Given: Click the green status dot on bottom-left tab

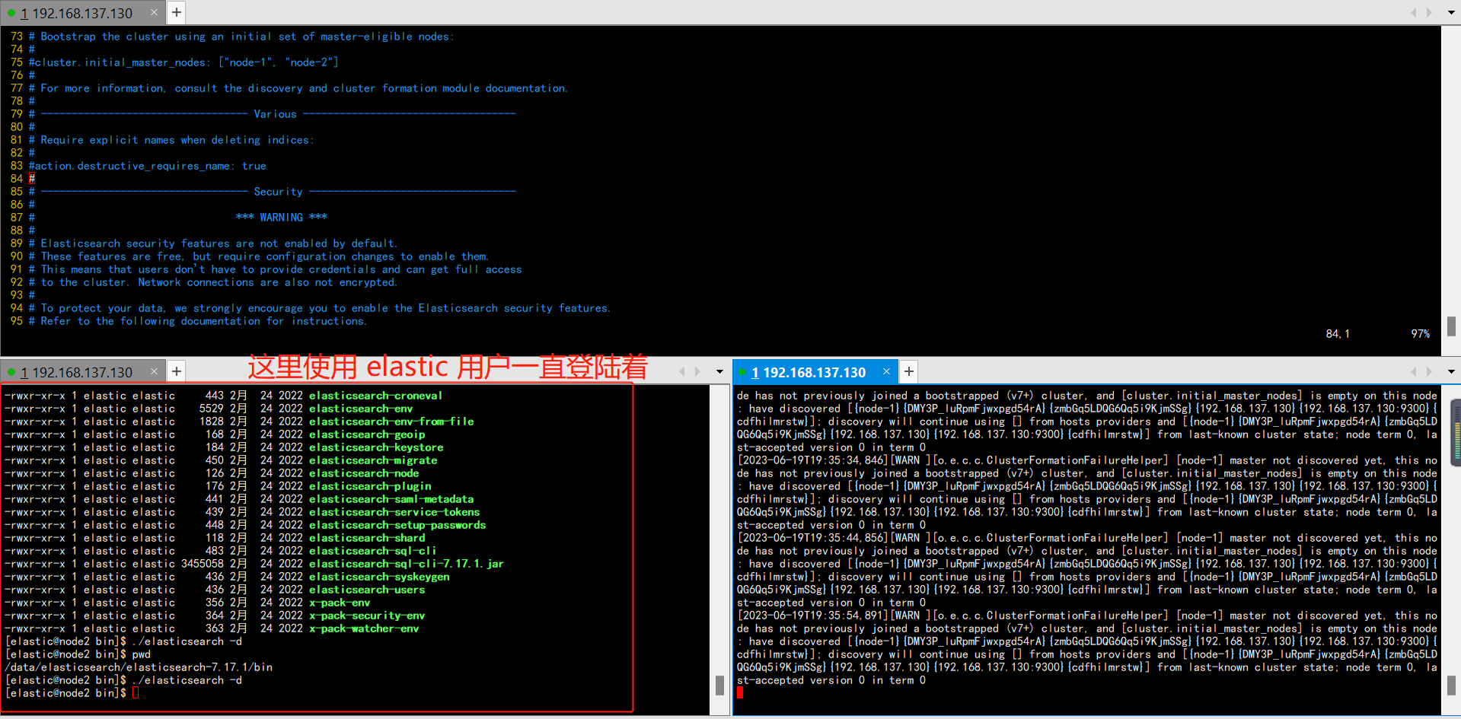Looking at the screenshot, I should [11, 372].
